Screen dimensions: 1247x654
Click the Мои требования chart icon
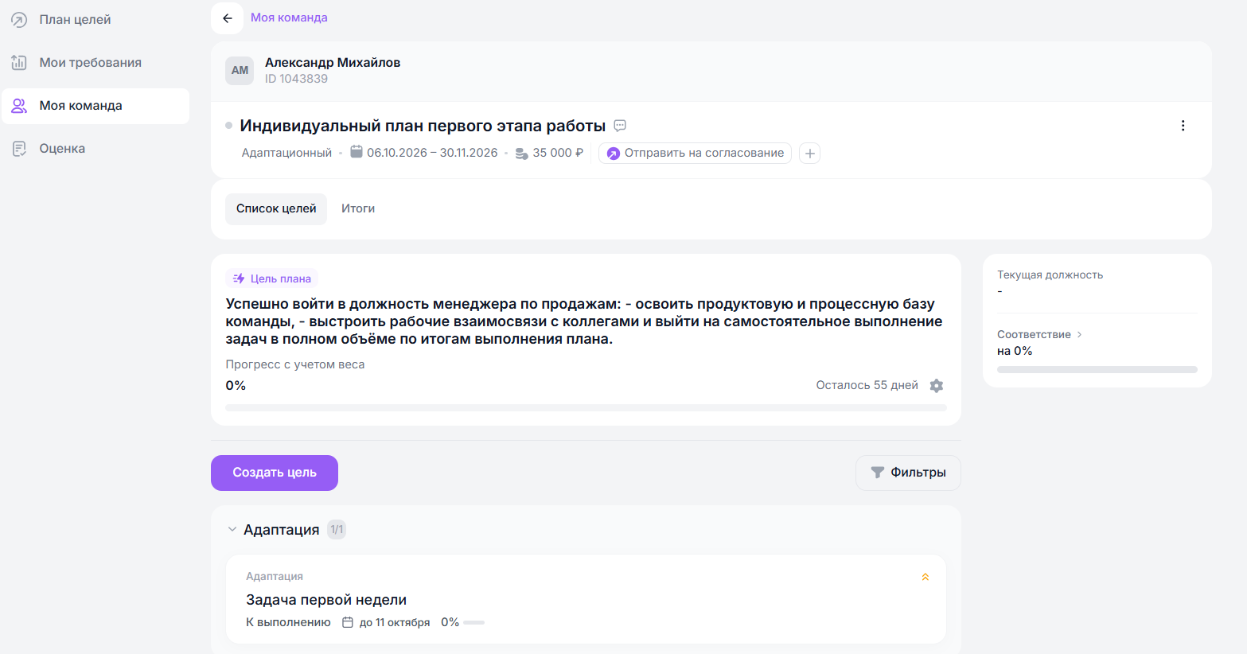click(19, 63)
